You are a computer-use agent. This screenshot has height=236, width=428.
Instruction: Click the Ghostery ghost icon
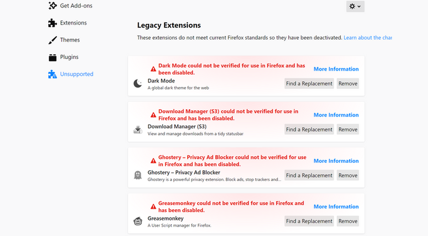point(138,176)
